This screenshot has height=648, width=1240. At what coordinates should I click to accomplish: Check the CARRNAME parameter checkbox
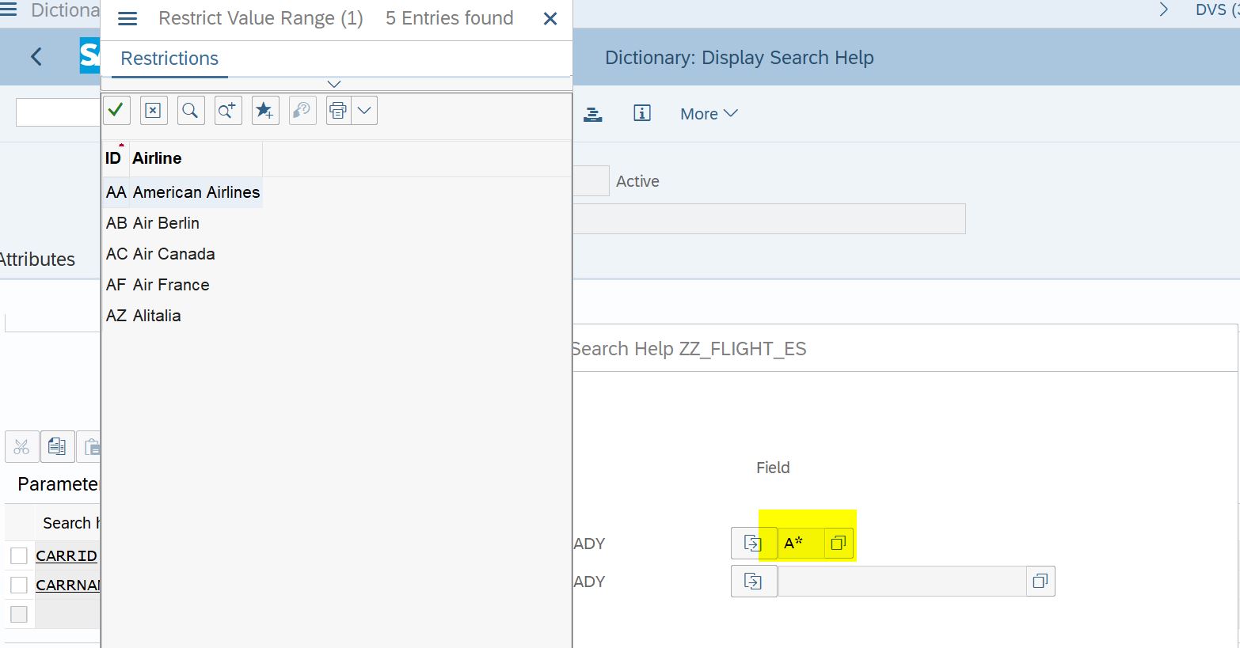19,585
